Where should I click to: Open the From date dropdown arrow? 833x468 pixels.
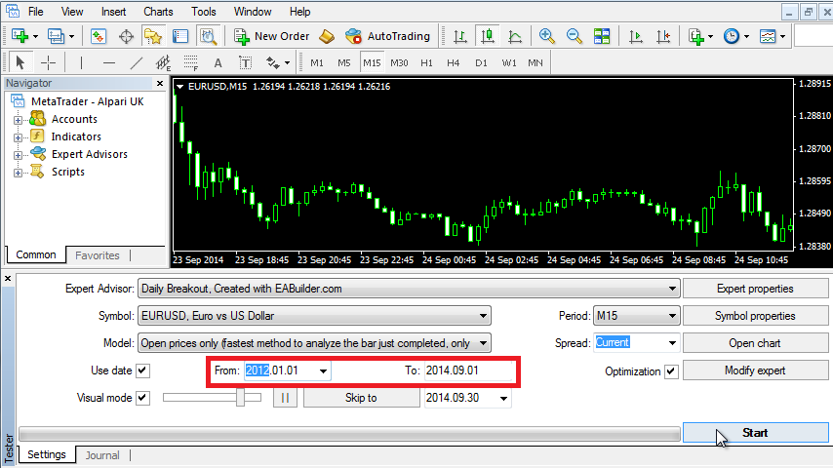pos(323,370)
